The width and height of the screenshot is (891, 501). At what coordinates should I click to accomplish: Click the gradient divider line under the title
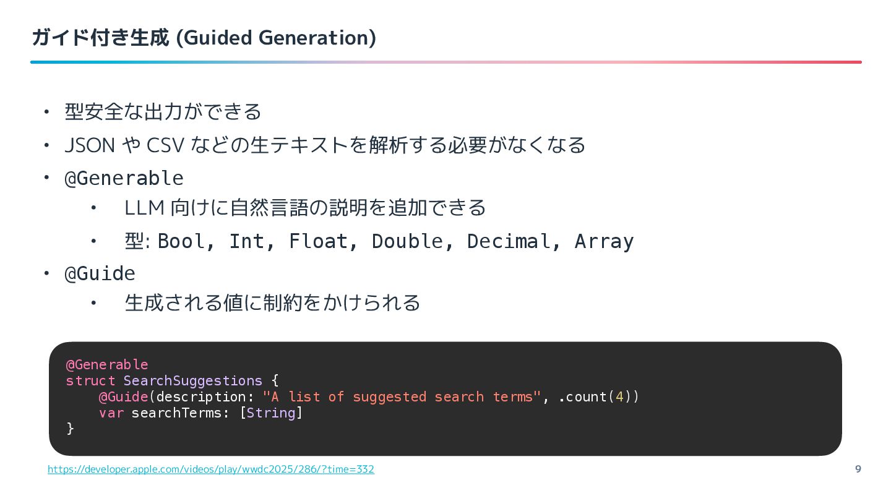pos(445,62)
